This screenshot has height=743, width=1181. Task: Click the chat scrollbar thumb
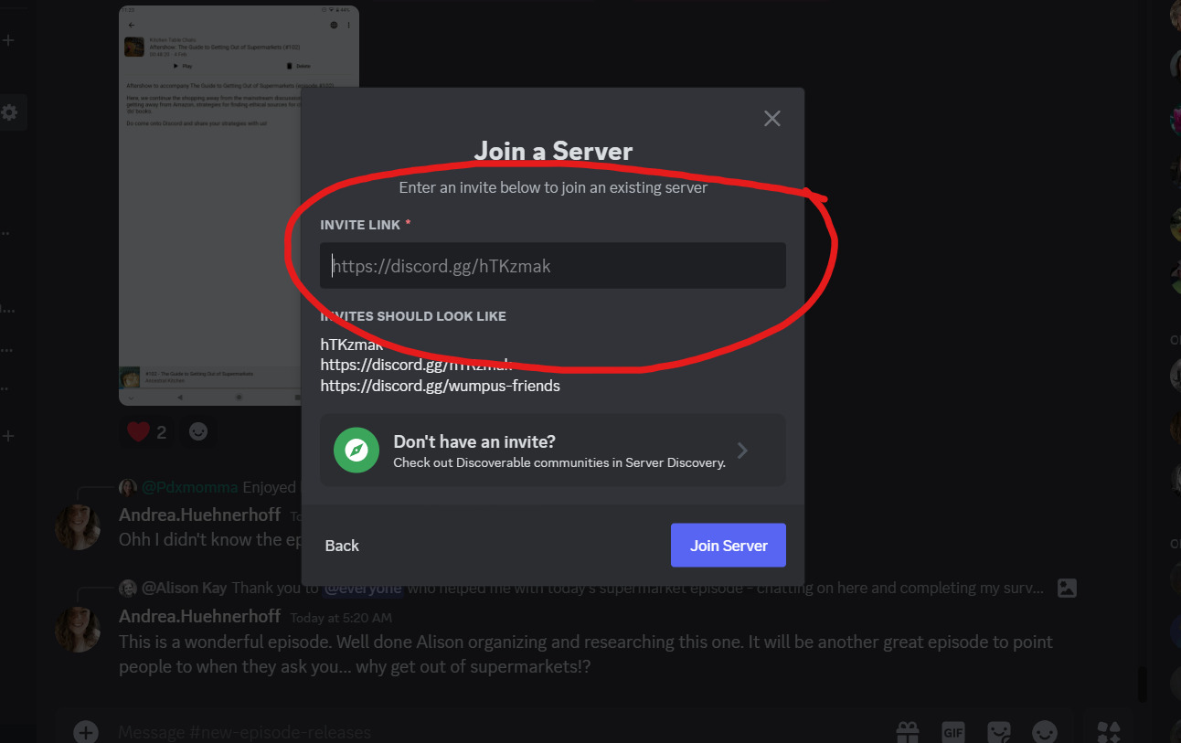coord(1142,685)
